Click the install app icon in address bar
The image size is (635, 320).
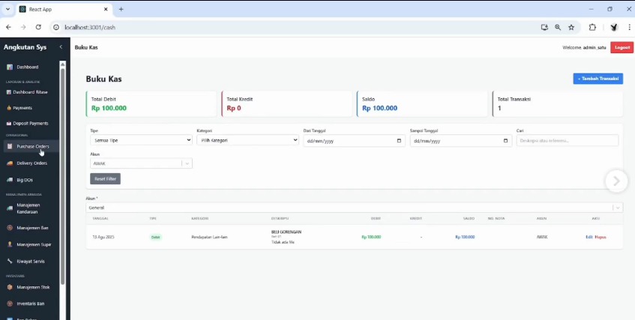pyautogui.click(x=544, y=27)
